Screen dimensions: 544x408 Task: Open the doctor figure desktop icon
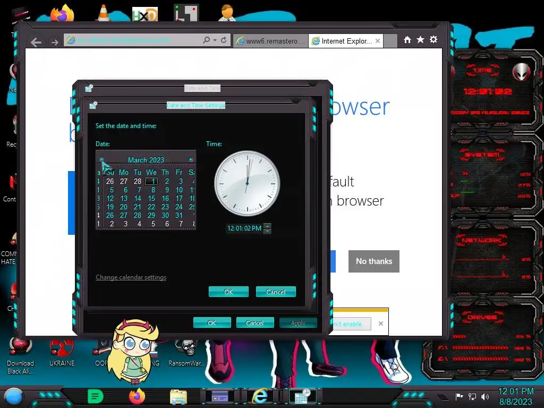(x=227, y=13)
